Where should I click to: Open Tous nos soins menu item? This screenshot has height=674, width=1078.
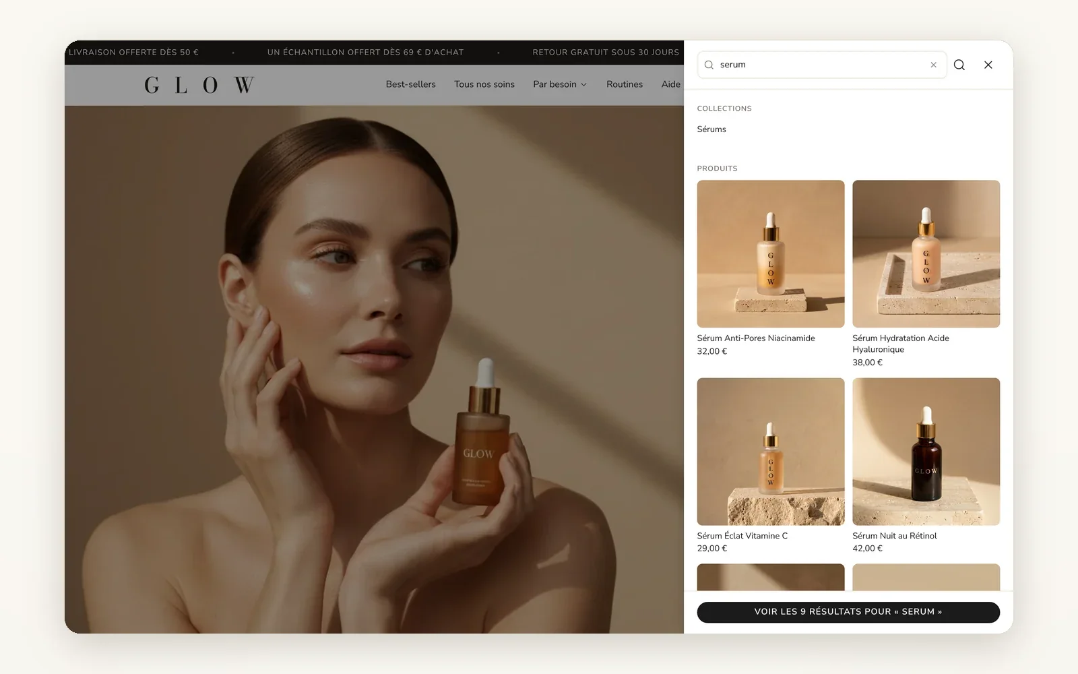484,84
